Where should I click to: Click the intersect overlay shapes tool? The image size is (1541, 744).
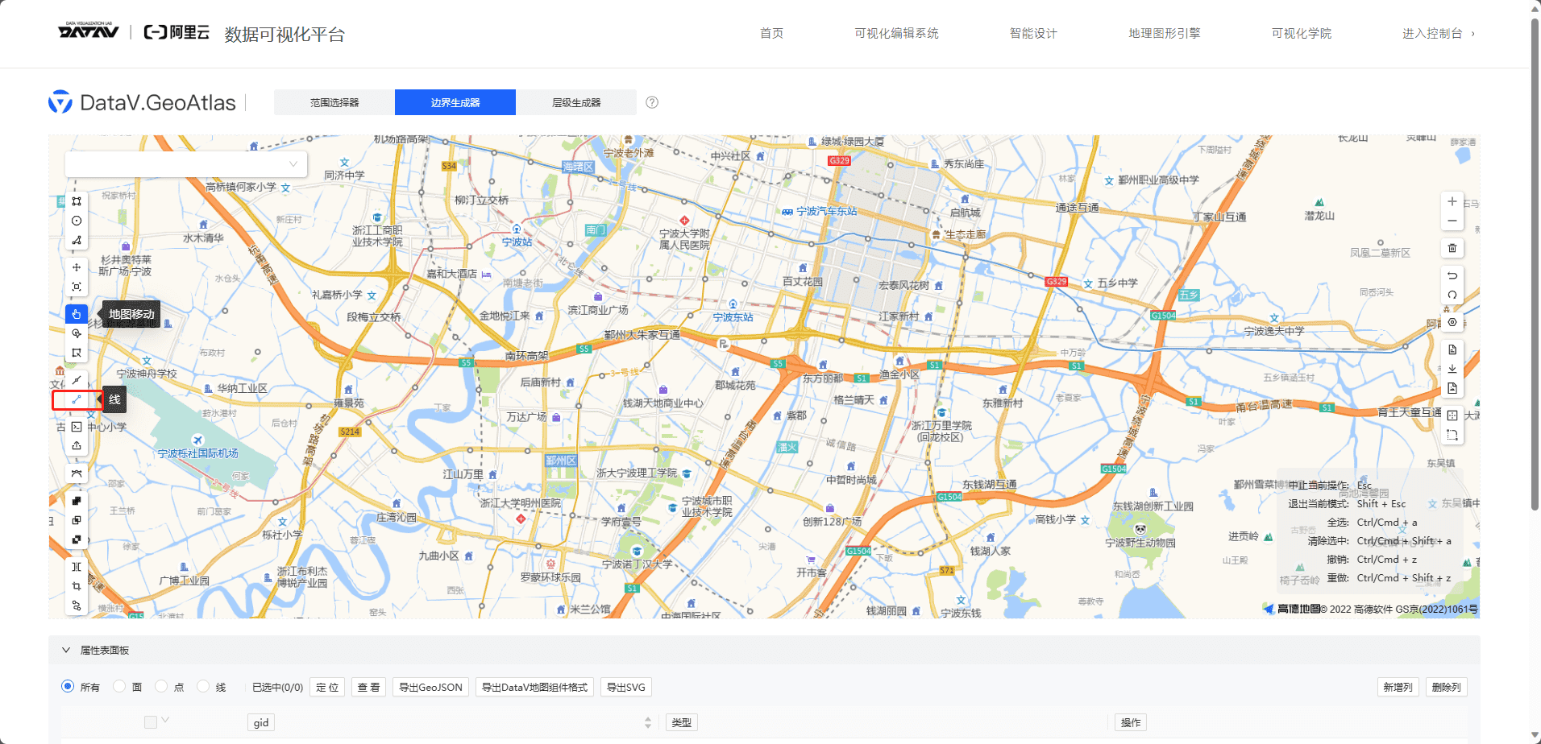[x=77, y=520]
